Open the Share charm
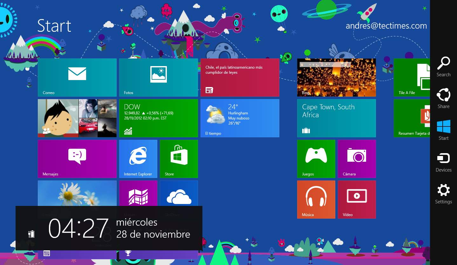Screen dimensions: 457x265 pos(443,99)
